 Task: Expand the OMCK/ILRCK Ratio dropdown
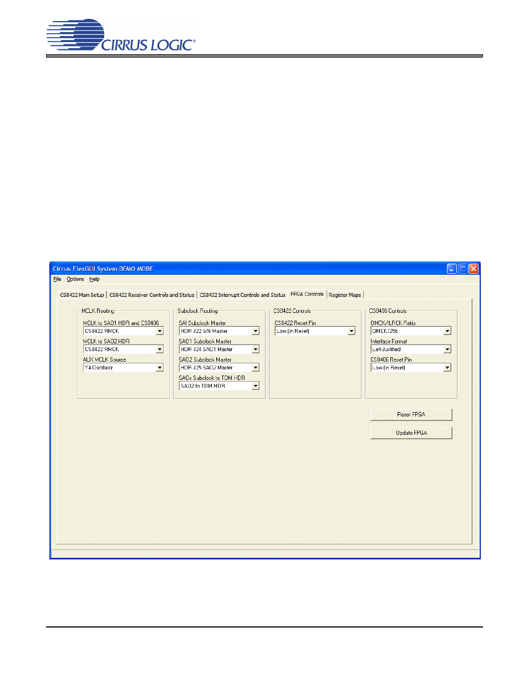411,331
